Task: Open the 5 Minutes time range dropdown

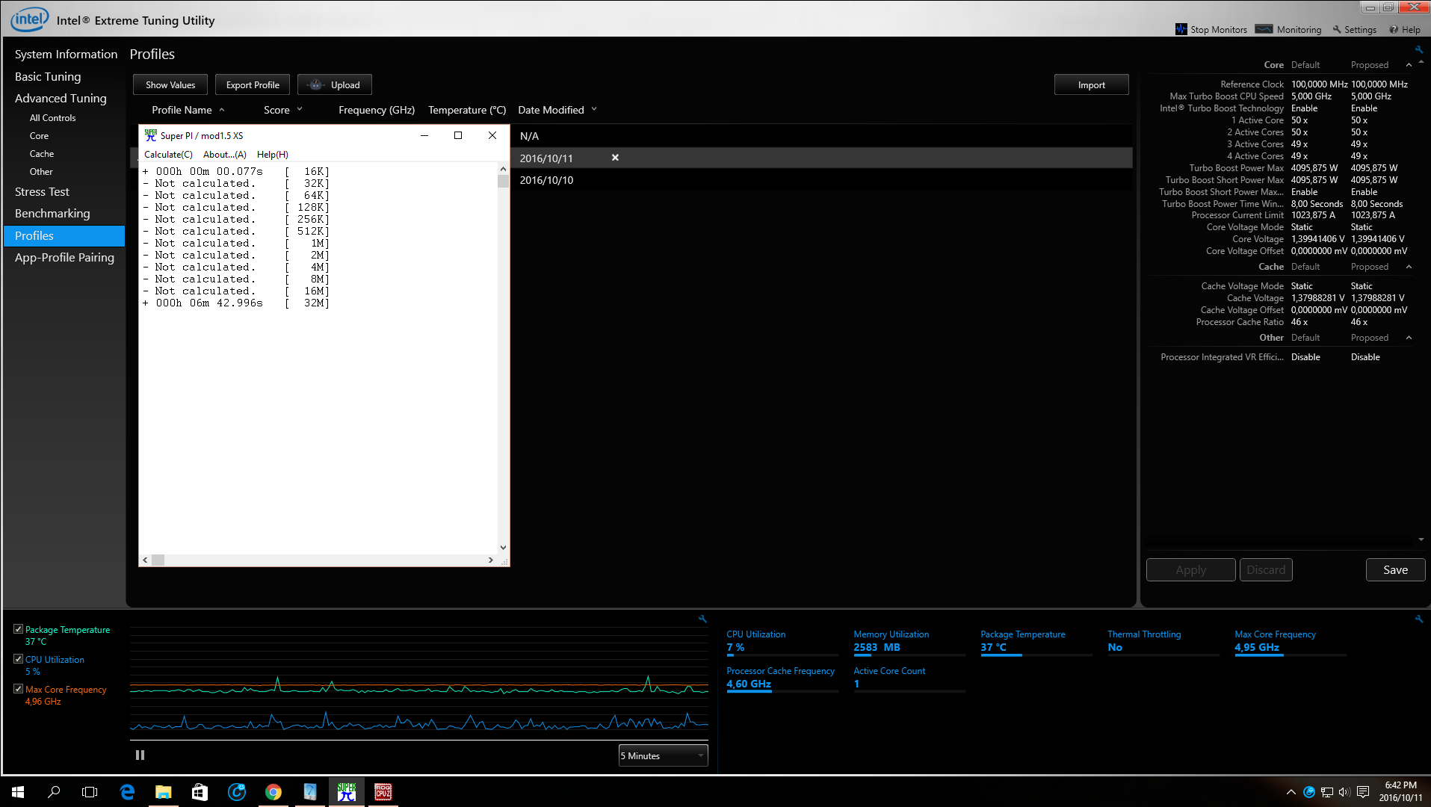Action: pyautogui.click(x=663, y=755)
